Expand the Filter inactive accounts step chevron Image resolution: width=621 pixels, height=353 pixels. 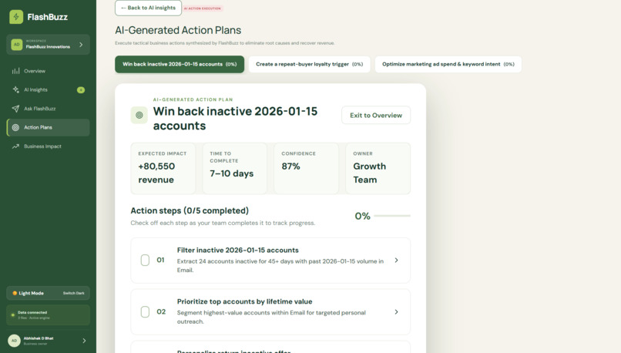pos(396,261)
